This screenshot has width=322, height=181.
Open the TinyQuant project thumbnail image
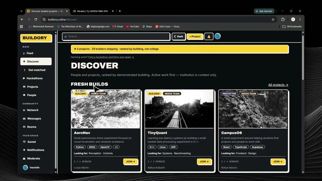pos(179,109)
